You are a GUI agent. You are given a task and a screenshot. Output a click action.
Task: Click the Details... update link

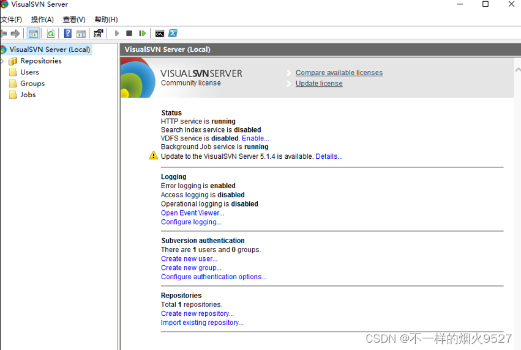329,156
